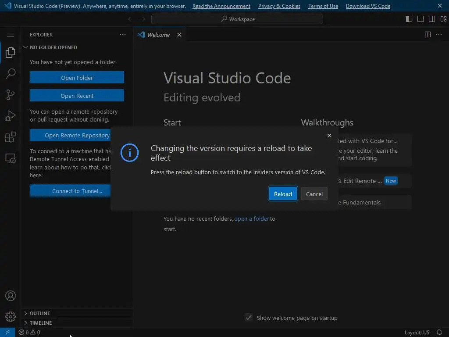Viewport: 449px width, 337px height.
Task: Open the Download VS Code link
Action: 368,6
